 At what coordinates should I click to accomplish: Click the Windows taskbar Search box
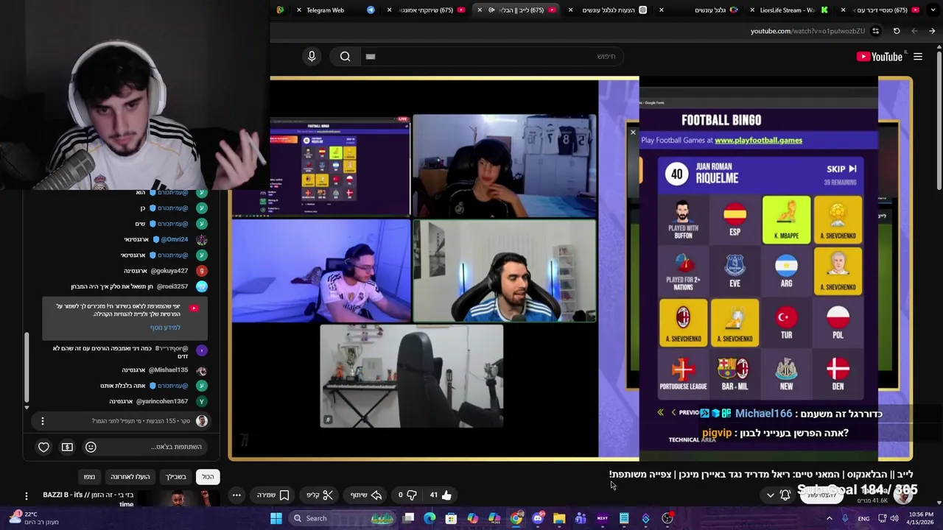(343, 518)
